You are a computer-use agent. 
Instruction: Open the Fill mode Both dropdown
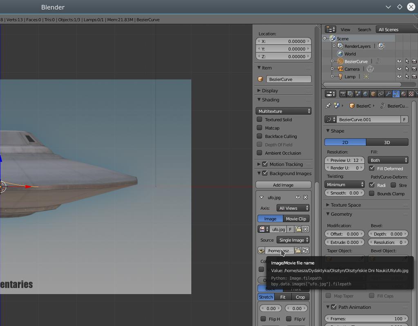[x=388, y=160]
